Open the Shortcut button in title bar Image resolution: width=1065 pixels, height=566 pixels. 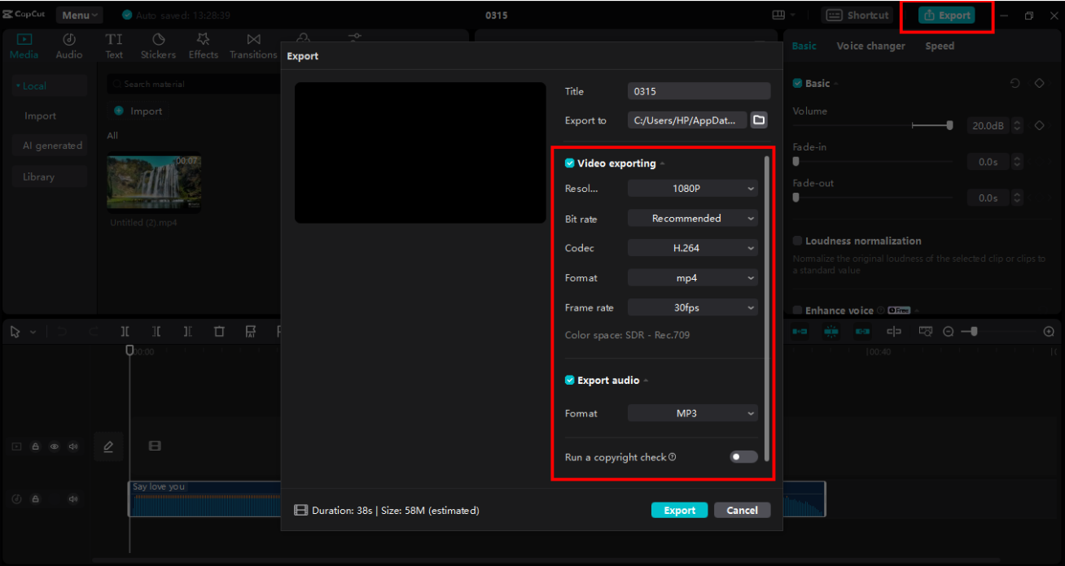pos(857,15)
